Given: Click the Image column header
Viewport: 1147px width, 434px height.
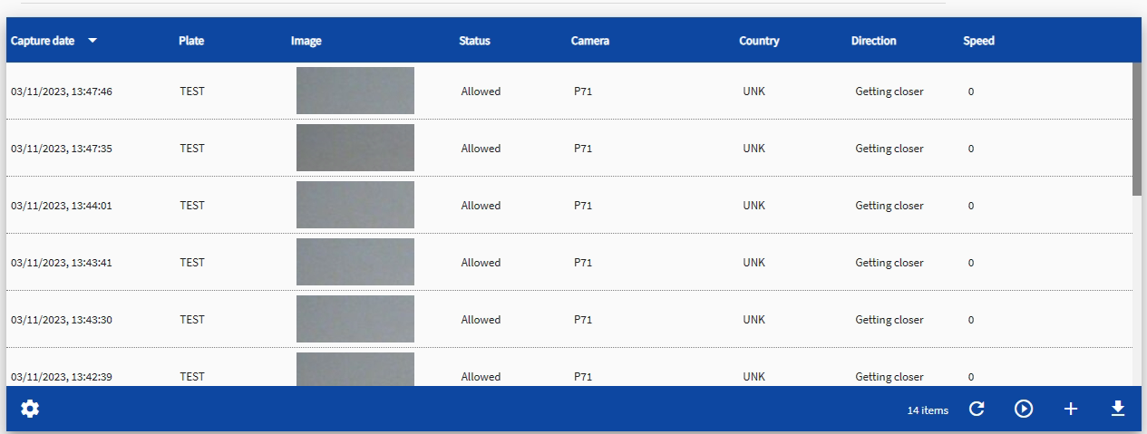Looking at the screenshot, I should click(306, 41).
